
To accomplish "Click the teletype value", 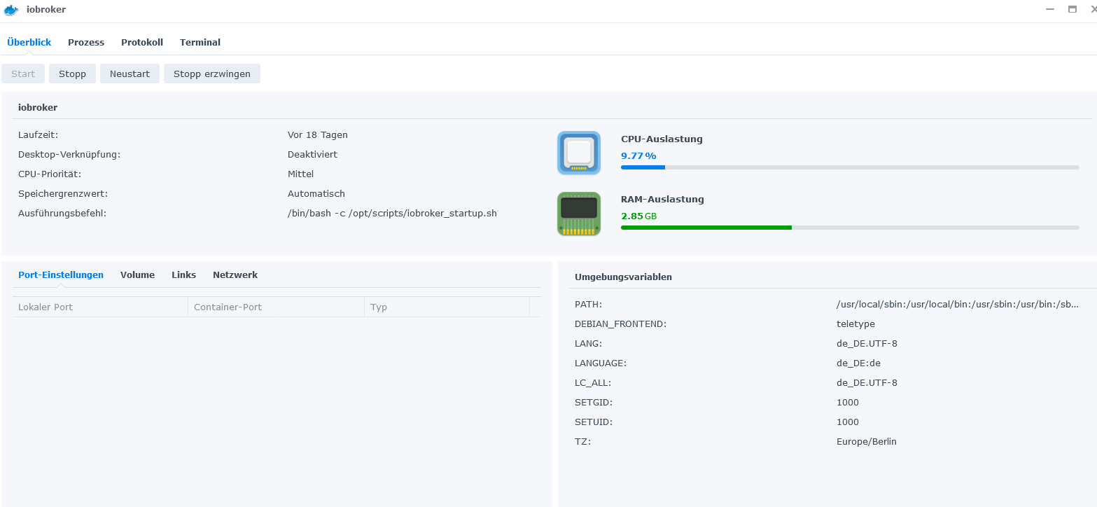I will point(855,324).
